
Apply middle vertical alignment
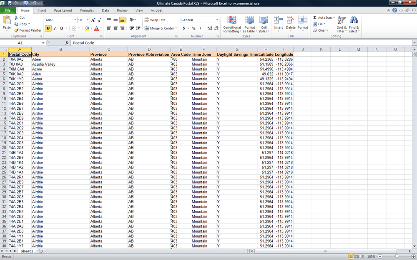(116, 20)
